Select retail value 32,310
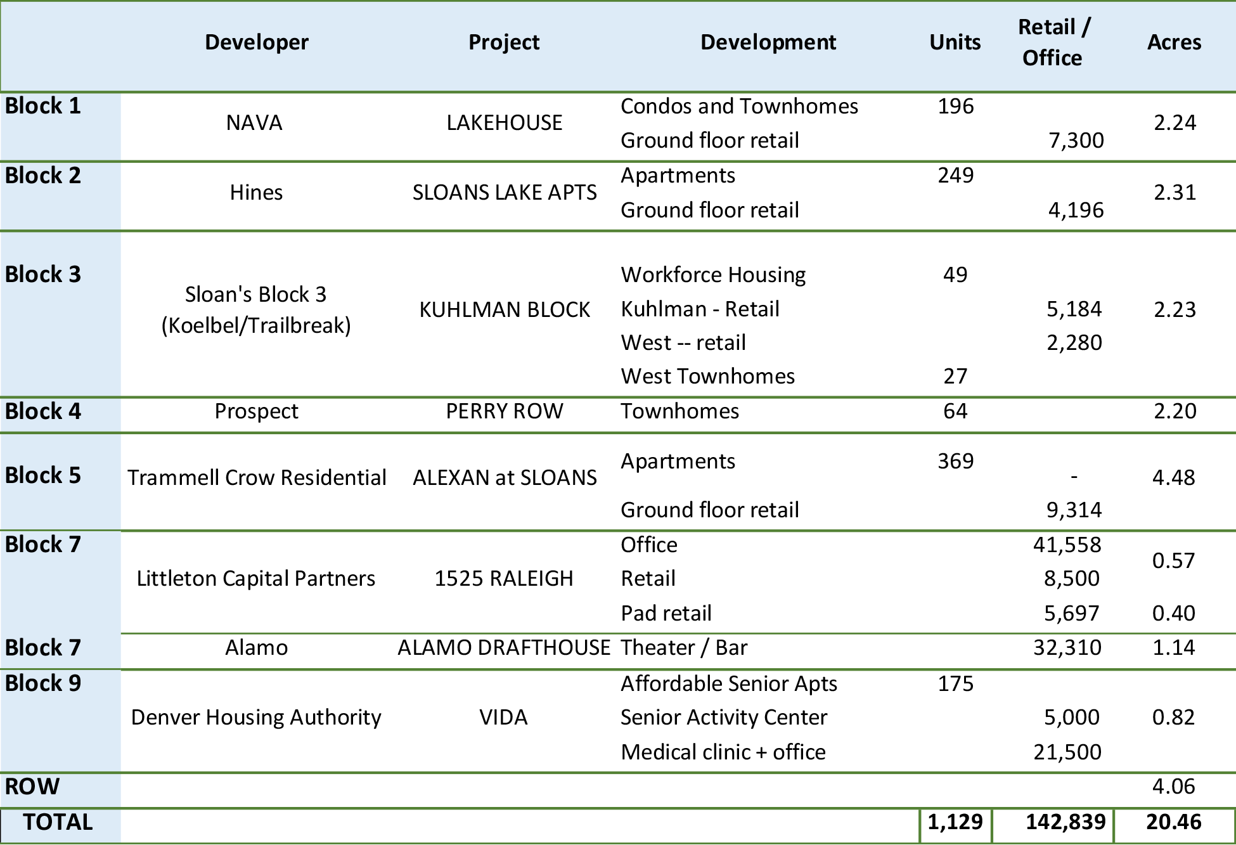The height and width of the screenshot is (845, 1236). [x=1067, y=647]
